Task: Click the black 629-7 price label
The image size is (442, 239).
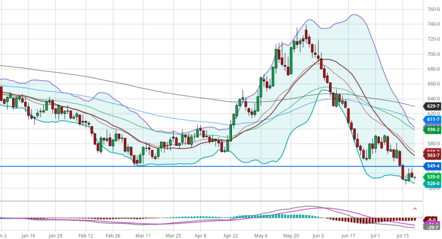Action: click(432, 107)
